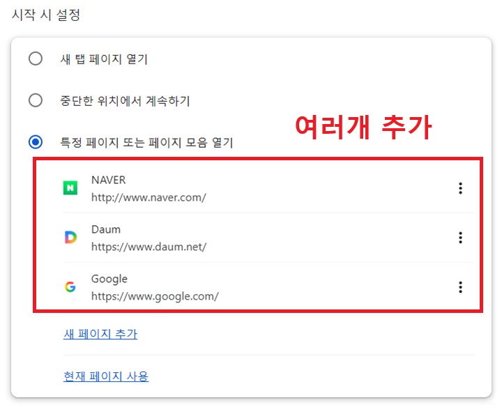Click the '중단한 위치에서 계속하기' label text
Viewport: 502px width, 407px height.
(125, 101)
